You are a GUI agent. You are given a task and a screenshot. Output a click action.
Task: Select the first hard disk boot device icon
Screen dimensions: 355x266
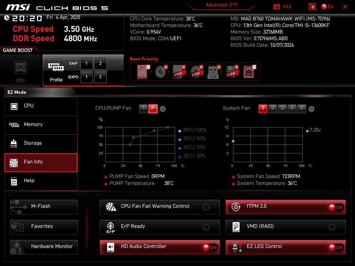click(x=143, y=72)
